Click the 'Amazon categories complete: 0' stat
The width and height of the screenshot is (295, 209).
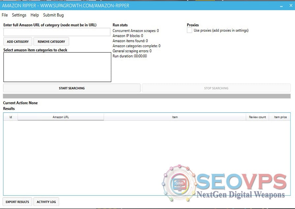point(136,46)
